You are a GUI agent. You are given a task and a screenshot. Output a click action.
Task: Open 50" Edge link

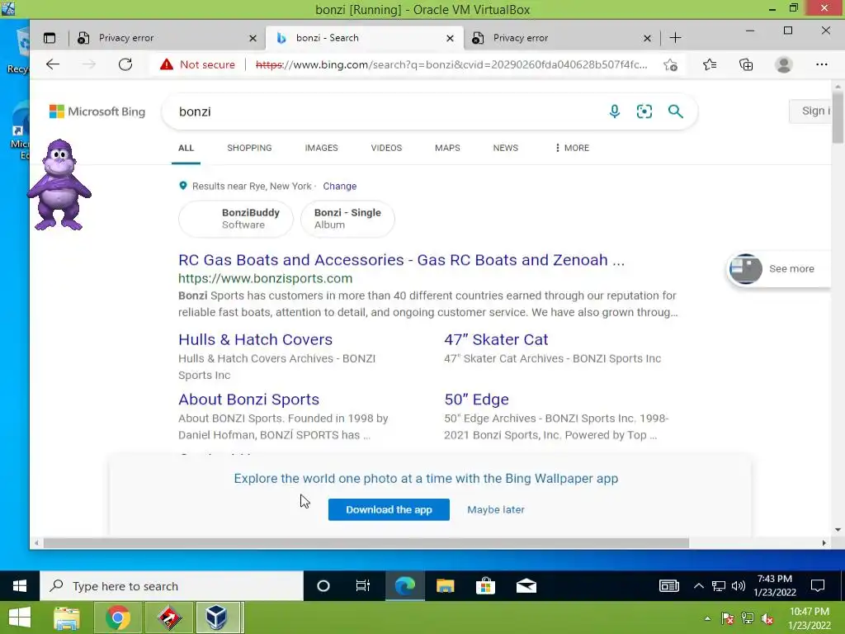tap(476, 400)
